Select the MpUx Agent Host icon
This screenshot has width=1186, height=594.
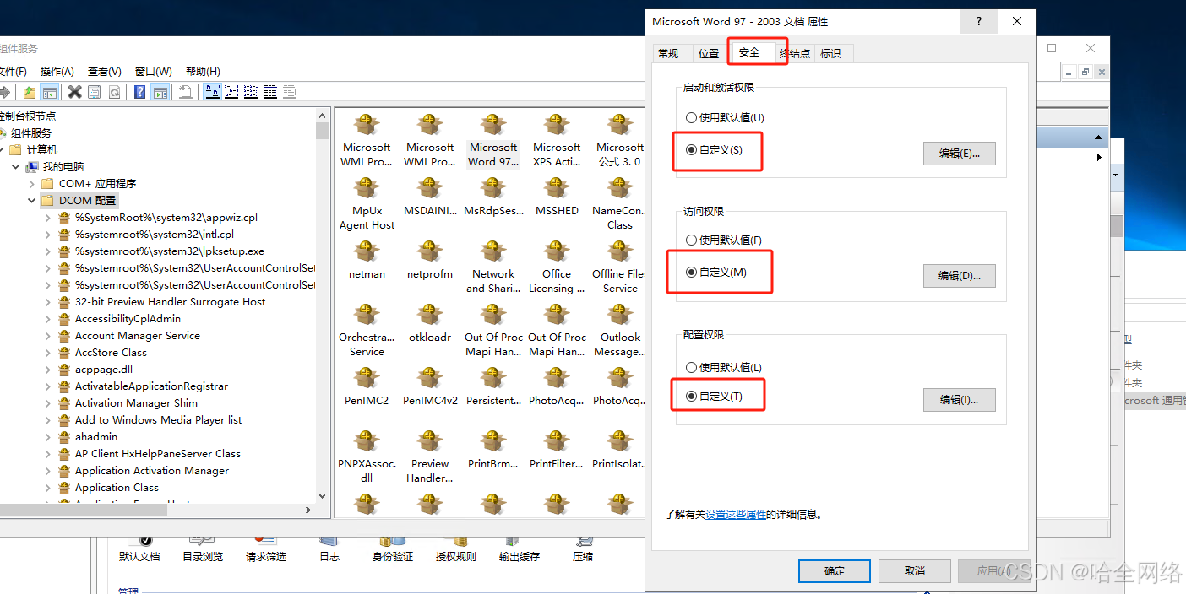click(367, 204)
